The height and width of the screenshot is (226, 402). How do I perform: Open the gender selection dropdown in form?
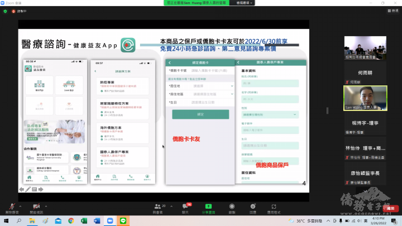click(270, 114)
